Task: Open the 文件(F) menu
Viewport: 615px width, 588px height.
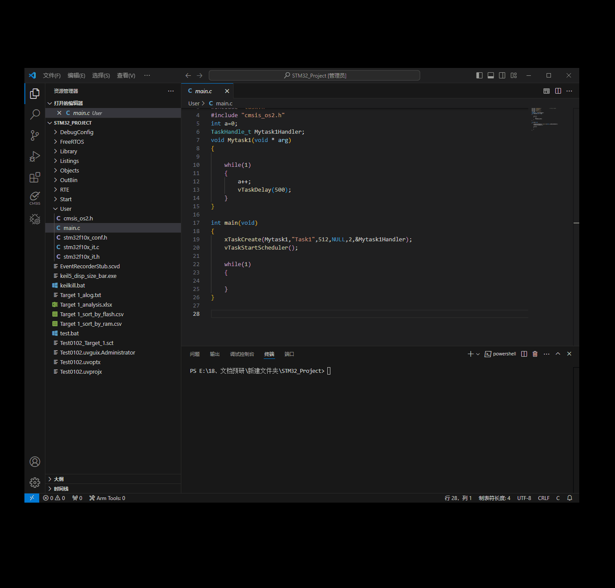Action: [51, 75]
